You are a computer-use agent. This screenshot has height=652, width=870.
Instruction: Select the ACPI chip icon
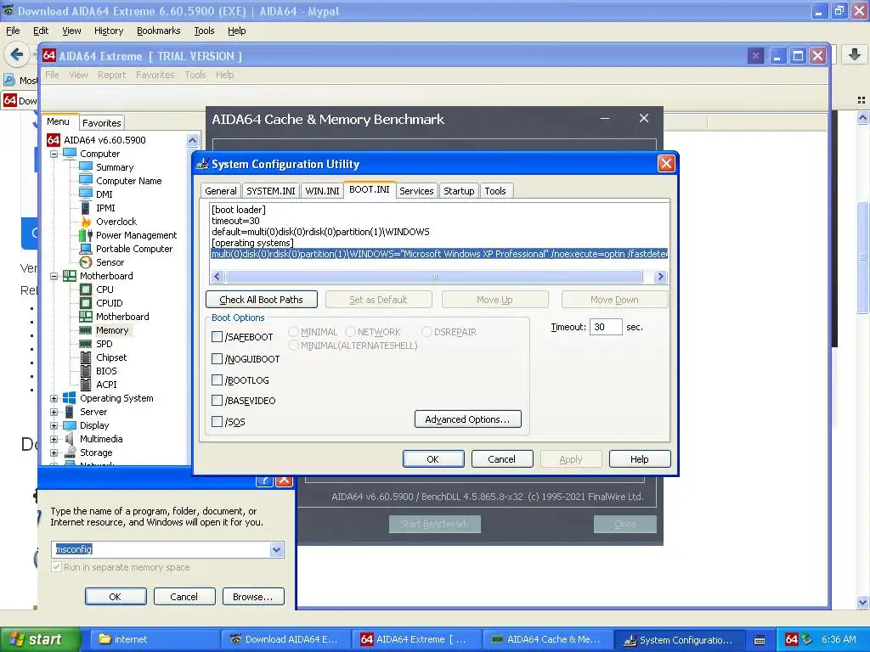pyautogui.click(x=86, y=385)
